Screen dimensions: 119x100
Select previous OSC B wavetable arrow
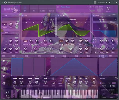(87, 19)
